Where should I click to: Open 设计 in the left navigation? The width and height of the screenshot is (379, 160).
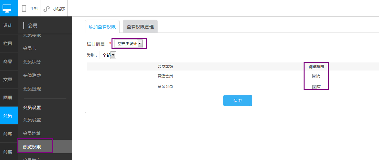pyautogui.click(x=8, y=25)
